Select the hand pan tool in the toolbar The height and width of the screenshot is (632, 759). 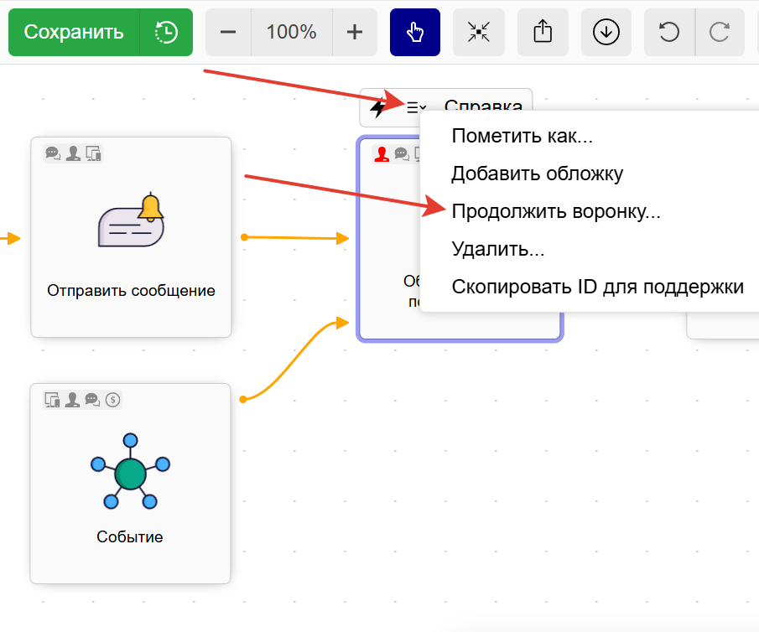pyautogui.click(x=414, y=32)
